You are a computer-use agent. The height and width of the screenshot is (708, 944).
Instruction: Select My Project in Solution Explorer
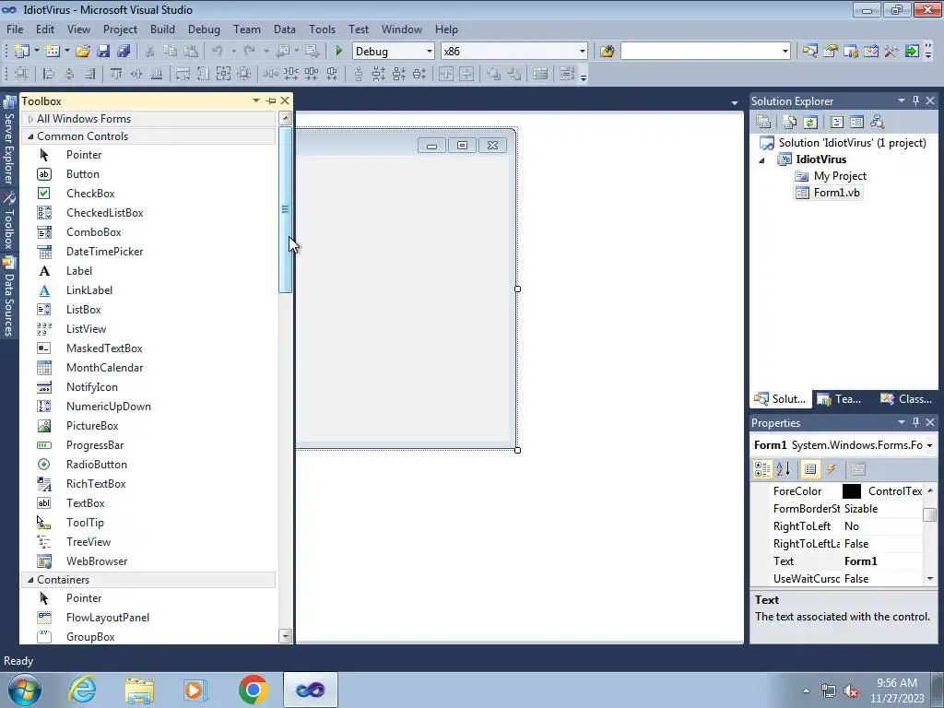831,176
